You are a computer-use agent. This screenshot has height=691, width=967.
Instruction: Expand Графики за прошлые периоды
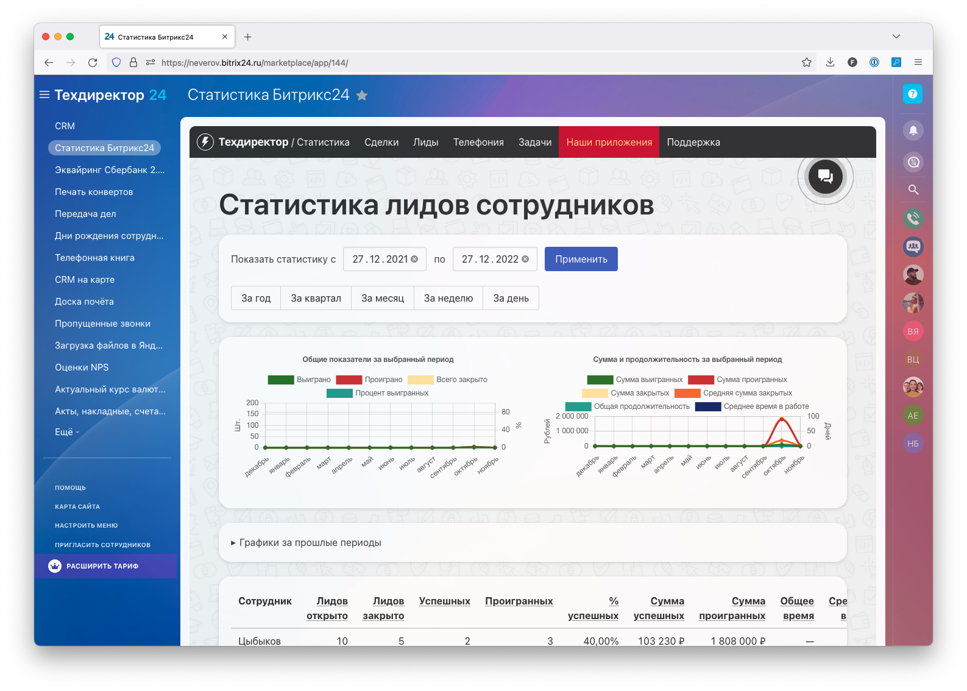pos(306,543)
